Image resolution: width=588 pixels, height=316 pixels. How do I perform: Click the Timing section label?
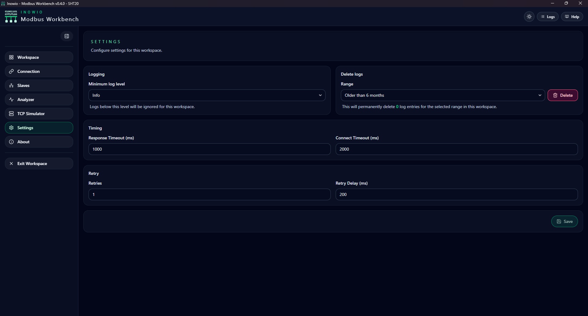[x=95, y=128]
